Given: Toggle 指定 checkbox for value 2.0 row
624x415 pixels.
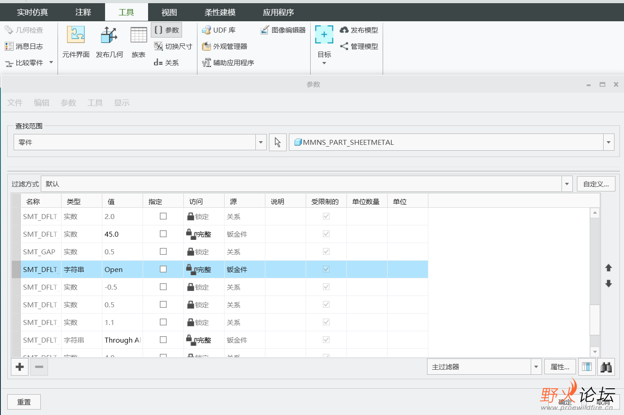Looking at the screenshot, I should pos(163,216).
